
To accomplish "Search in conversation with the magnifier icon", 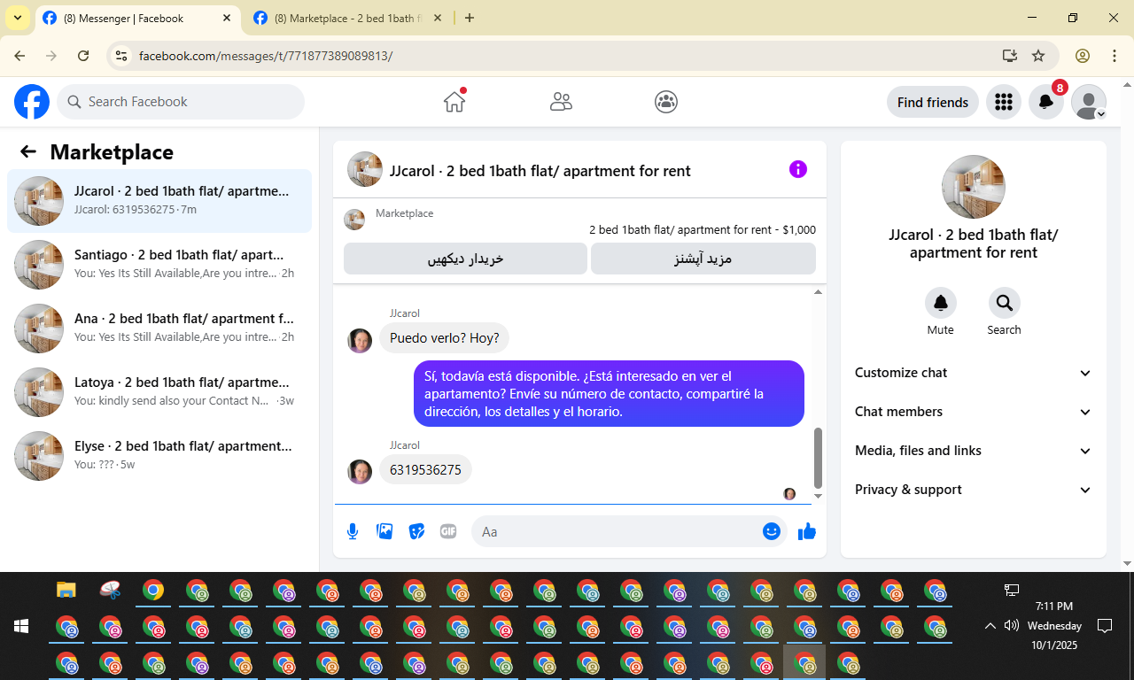I will 1005,304.
